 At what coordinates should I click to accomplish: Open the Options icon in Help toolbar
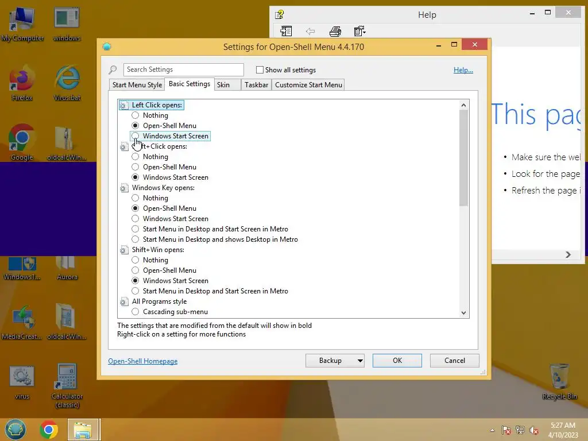[359, 31]
